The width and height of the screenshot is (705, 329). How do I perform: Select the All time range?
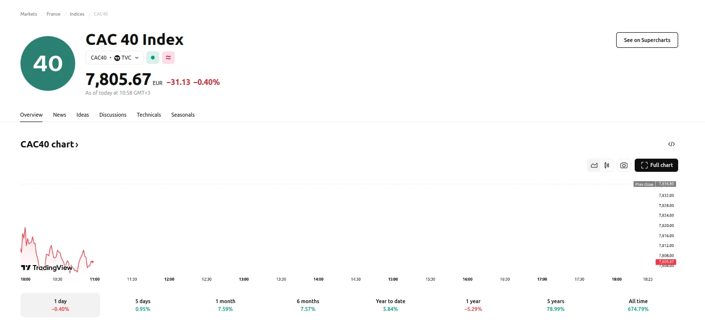point(638,305)
